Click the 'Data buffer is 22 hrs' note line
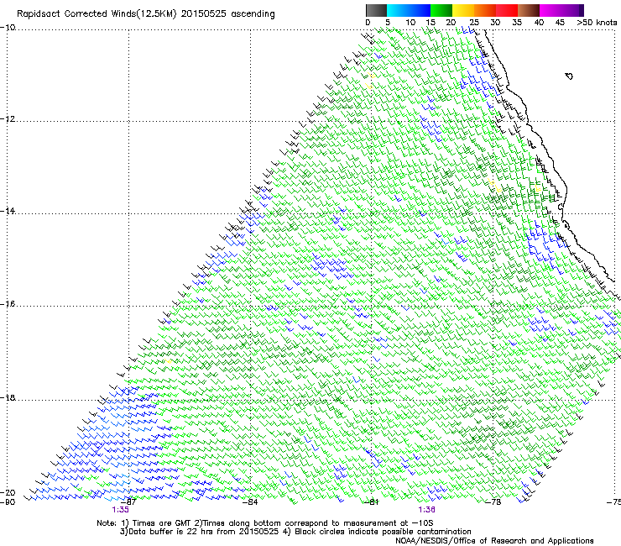621x546 pixels. coord(295,532)
